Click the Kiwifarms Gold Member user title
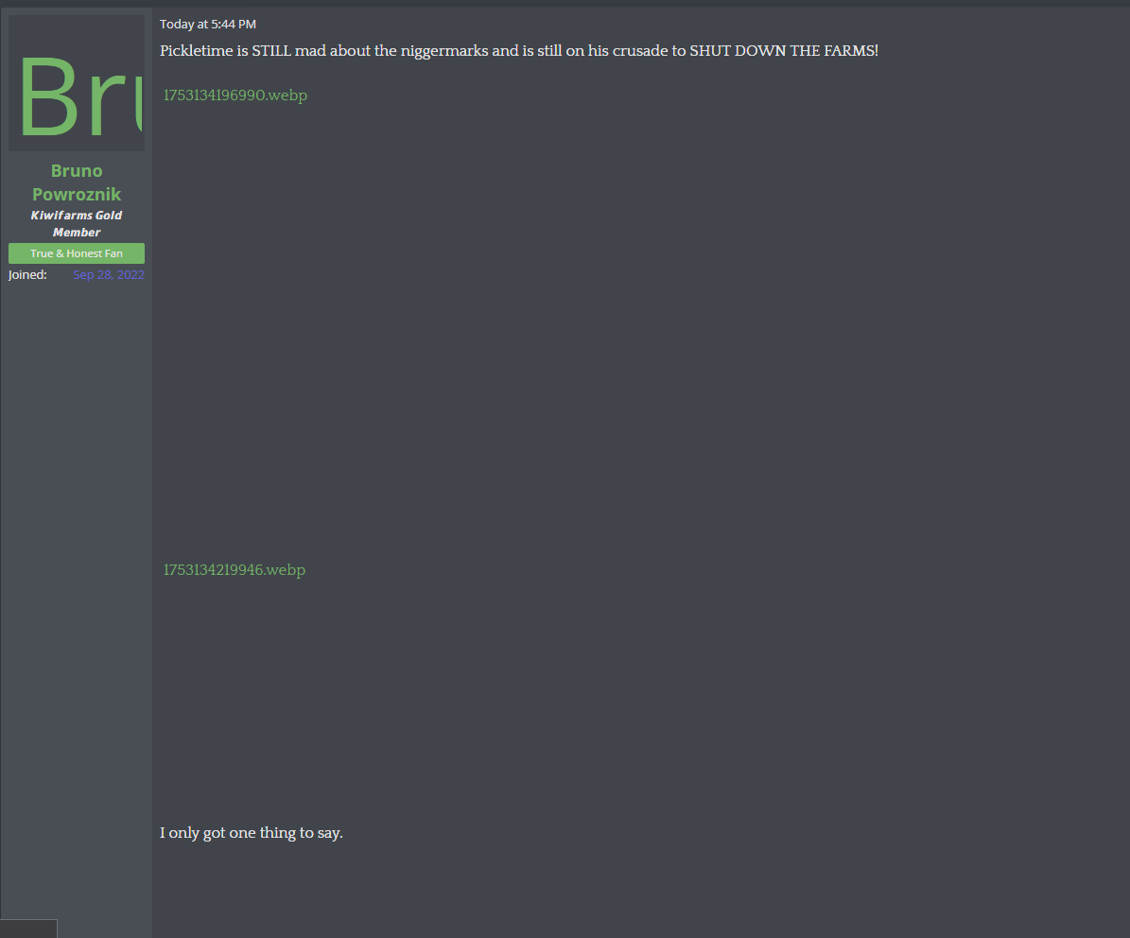This screenshot has height=938, width=1130. click(x=77, y=223)
